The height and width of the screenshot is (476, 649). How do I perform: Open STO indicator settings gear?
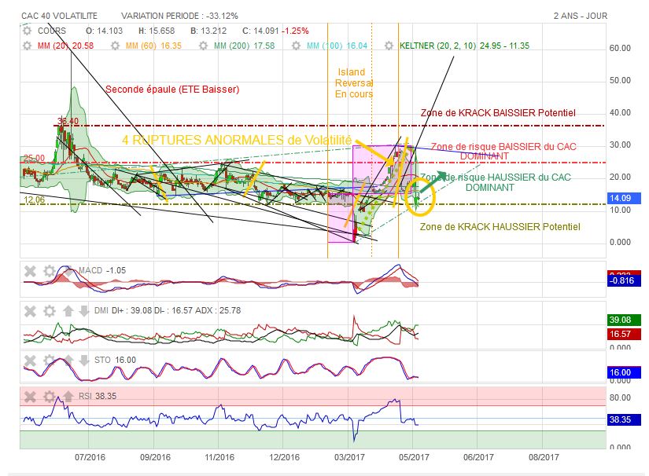pos(50,361)
